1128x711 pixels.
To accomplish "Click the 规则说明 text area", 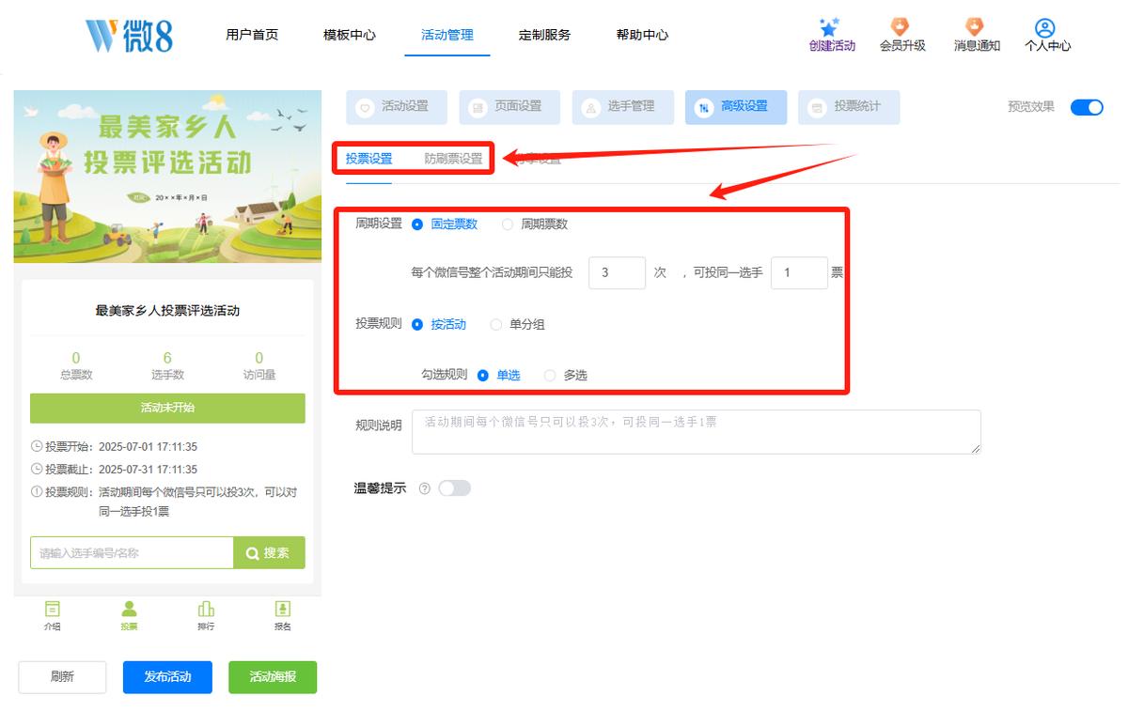I will [x=697, y=432].
